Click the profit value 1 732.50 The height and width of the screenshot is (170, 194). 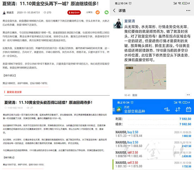click(187, 166)
